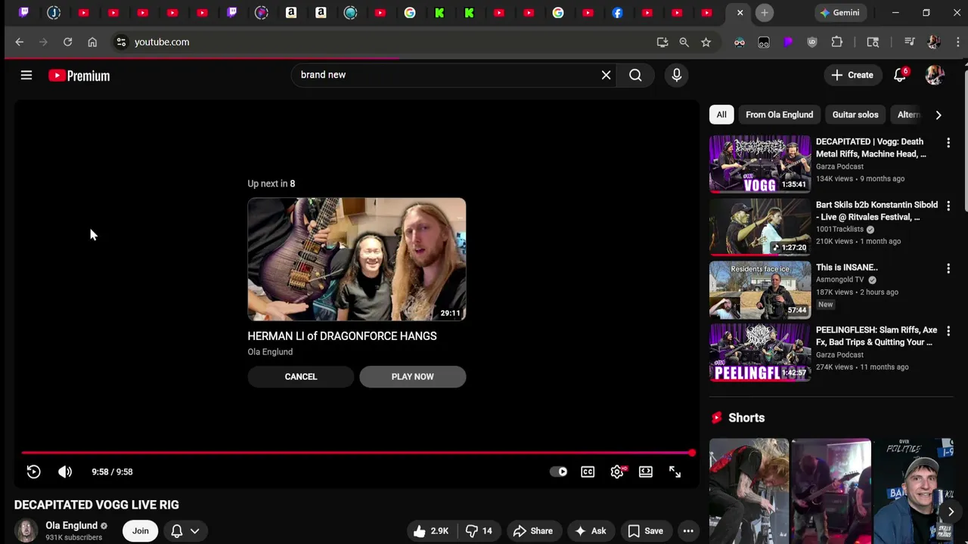Mute the video volume
The image size is (968, 544).
coord(65,471)
